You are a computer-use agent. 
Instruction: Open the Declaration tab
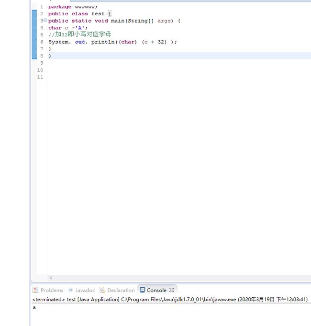[117, 290]
